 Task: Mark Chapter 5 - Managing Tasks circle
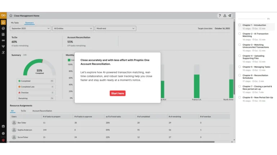pos(239,67)
